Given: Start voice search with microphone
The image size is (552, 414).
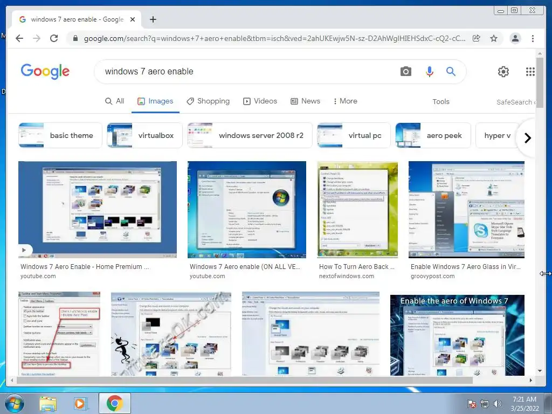Looking at the screenshot, I should point(430,72).
